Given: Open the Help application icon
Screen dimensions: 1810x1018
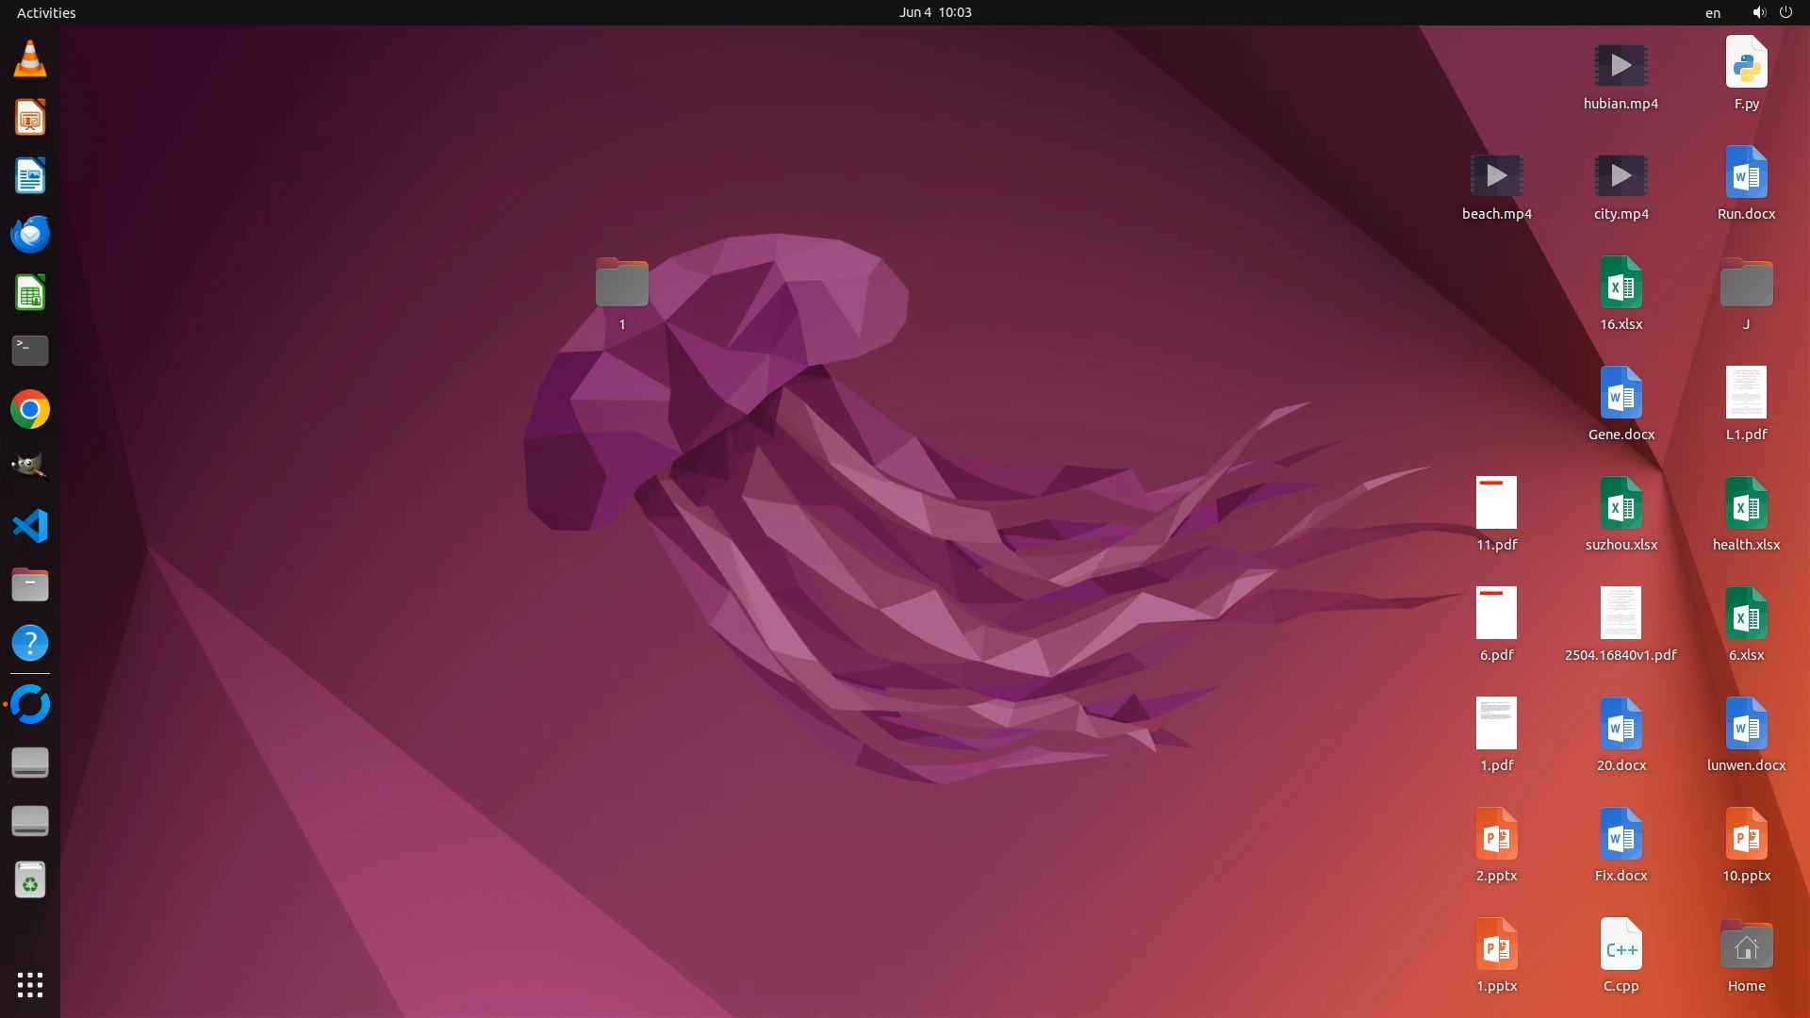Looking at the screenshot, I should pos(30,644).
